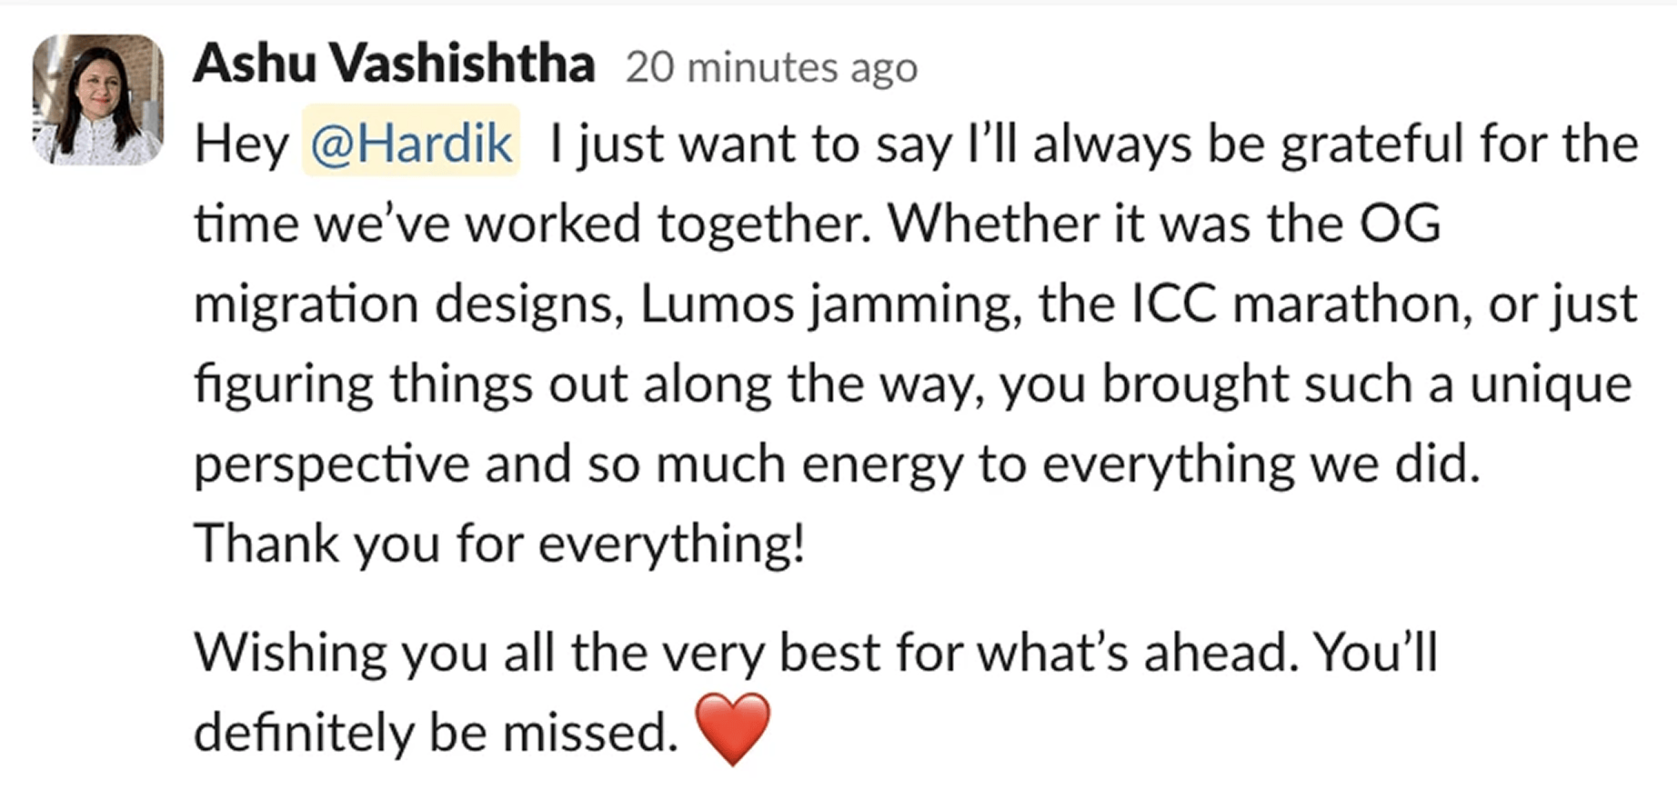The image size is (1677, 800).
Task: Click 'ICC' in the message text
Action: point(1173,304)
